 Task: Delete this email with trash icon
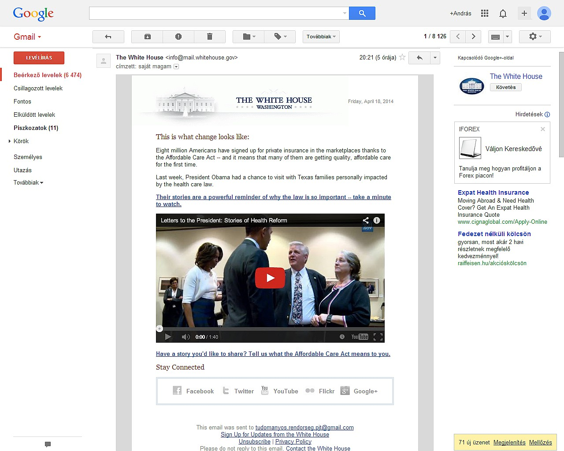tap(210, 37)
